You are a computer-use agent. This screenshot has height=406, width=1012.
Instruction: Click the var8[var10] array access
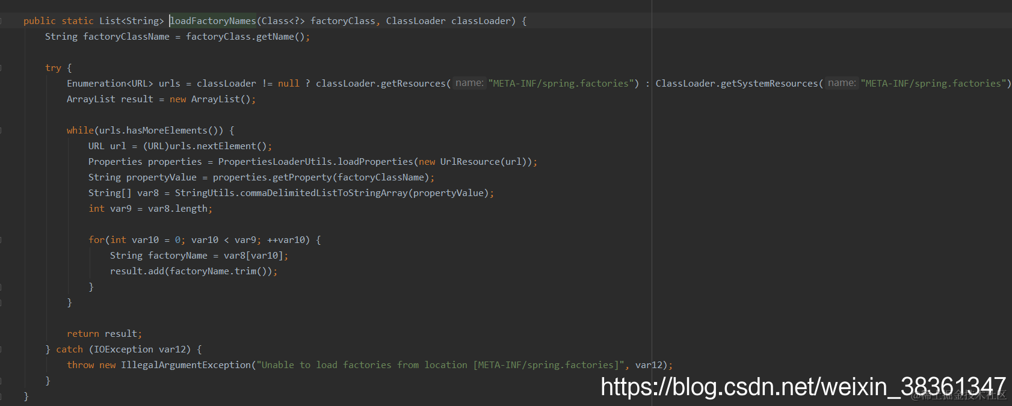(x=253, y=256)
